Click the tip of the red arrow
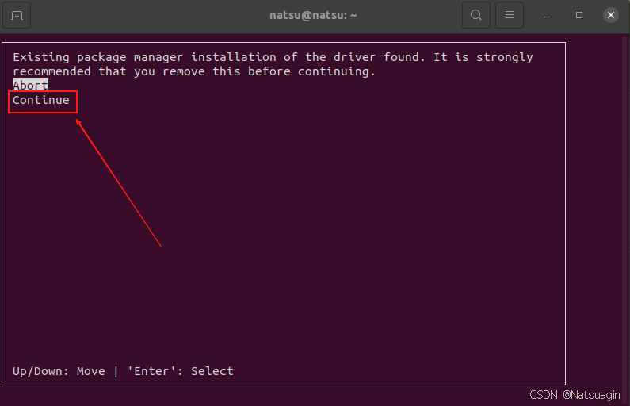Screen dimensions: 630x406 click(77, 120)
